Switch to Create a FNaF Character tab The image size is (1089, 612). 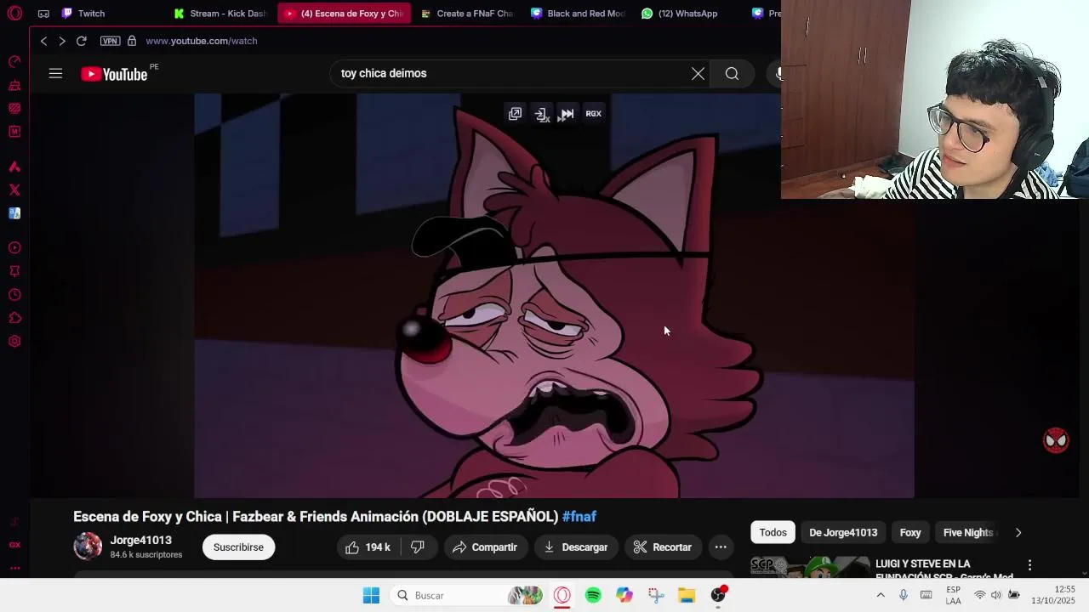coord(467,14)
